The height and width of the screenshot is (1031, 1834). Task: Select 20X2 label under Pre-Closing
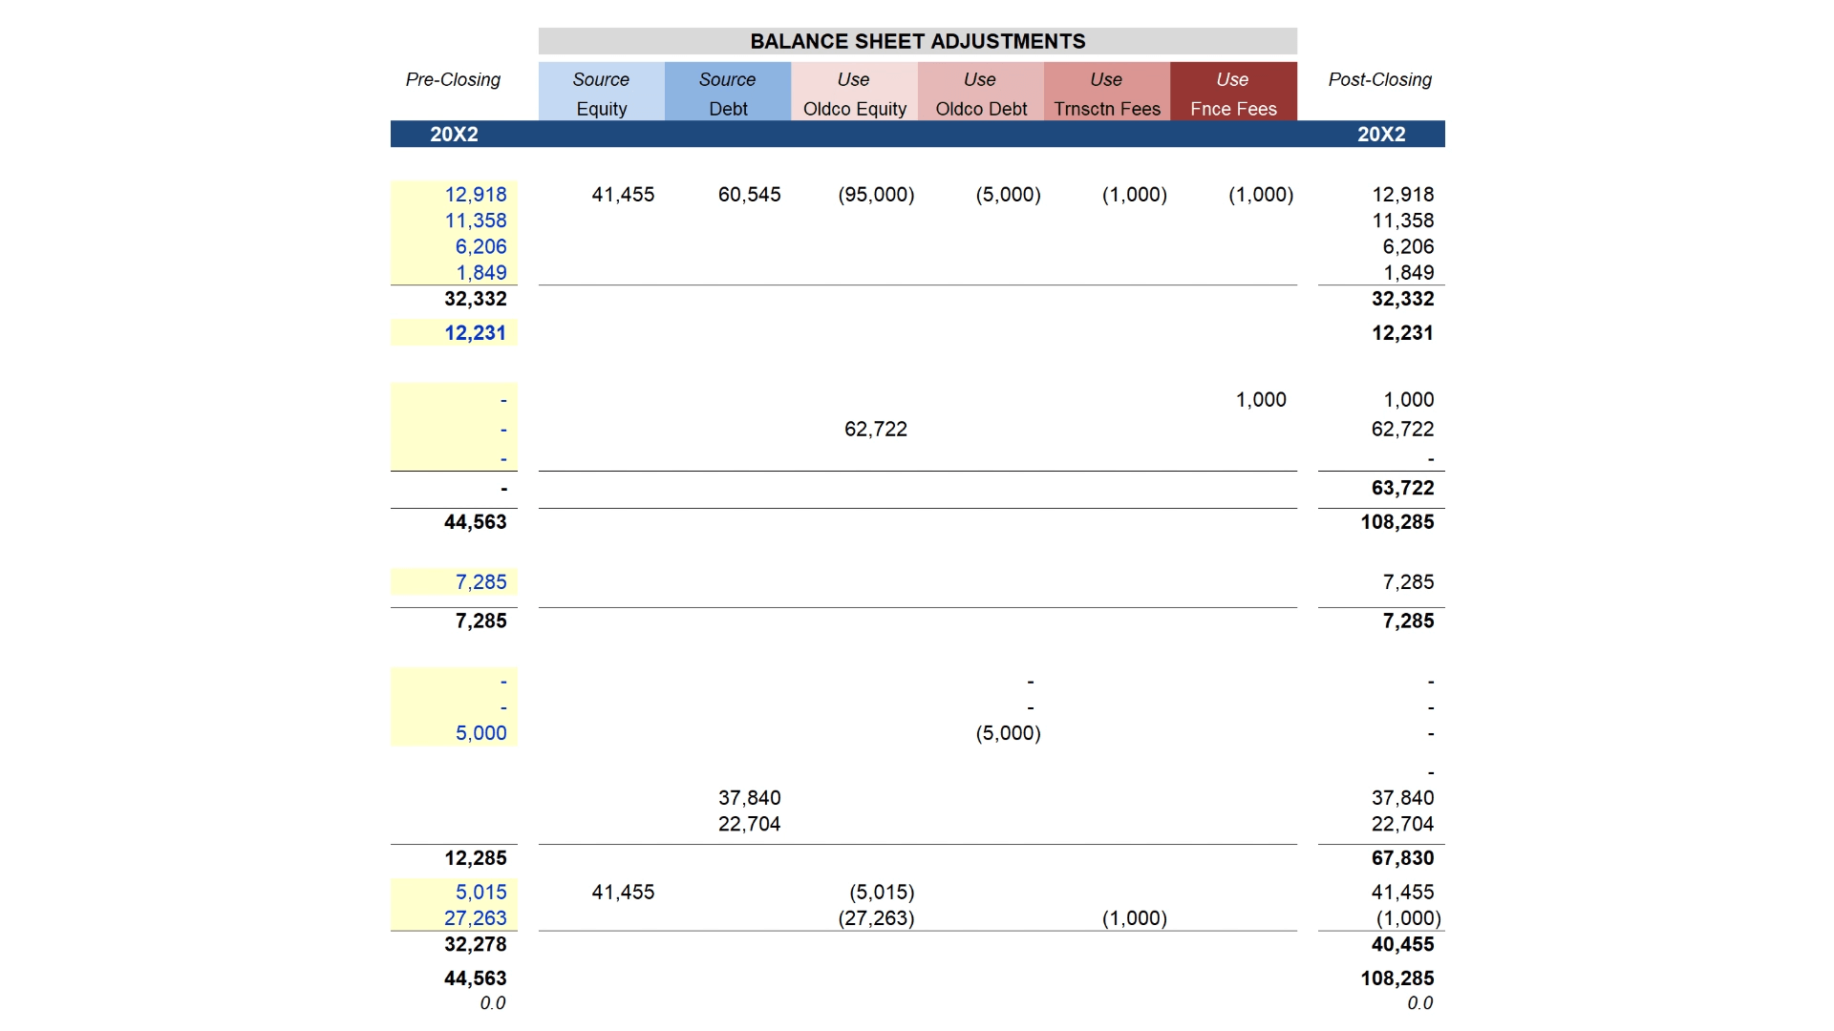pyautogui.click(x=454, y=135)
